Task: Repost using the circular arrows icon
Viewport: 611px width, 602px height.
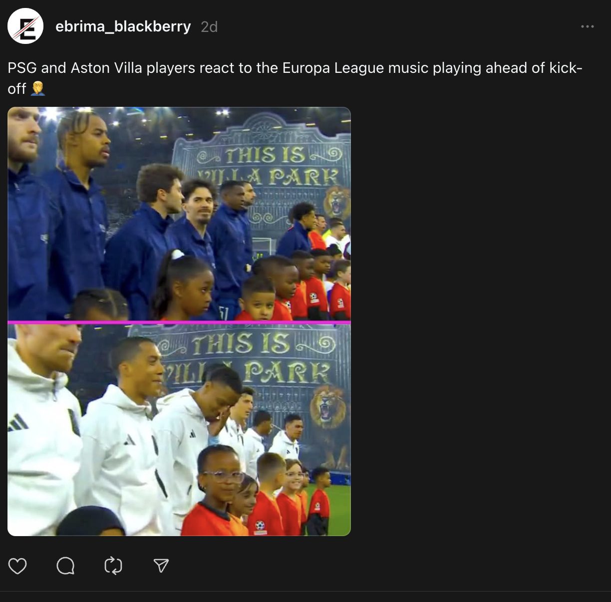Action: (x=113, y=566)
